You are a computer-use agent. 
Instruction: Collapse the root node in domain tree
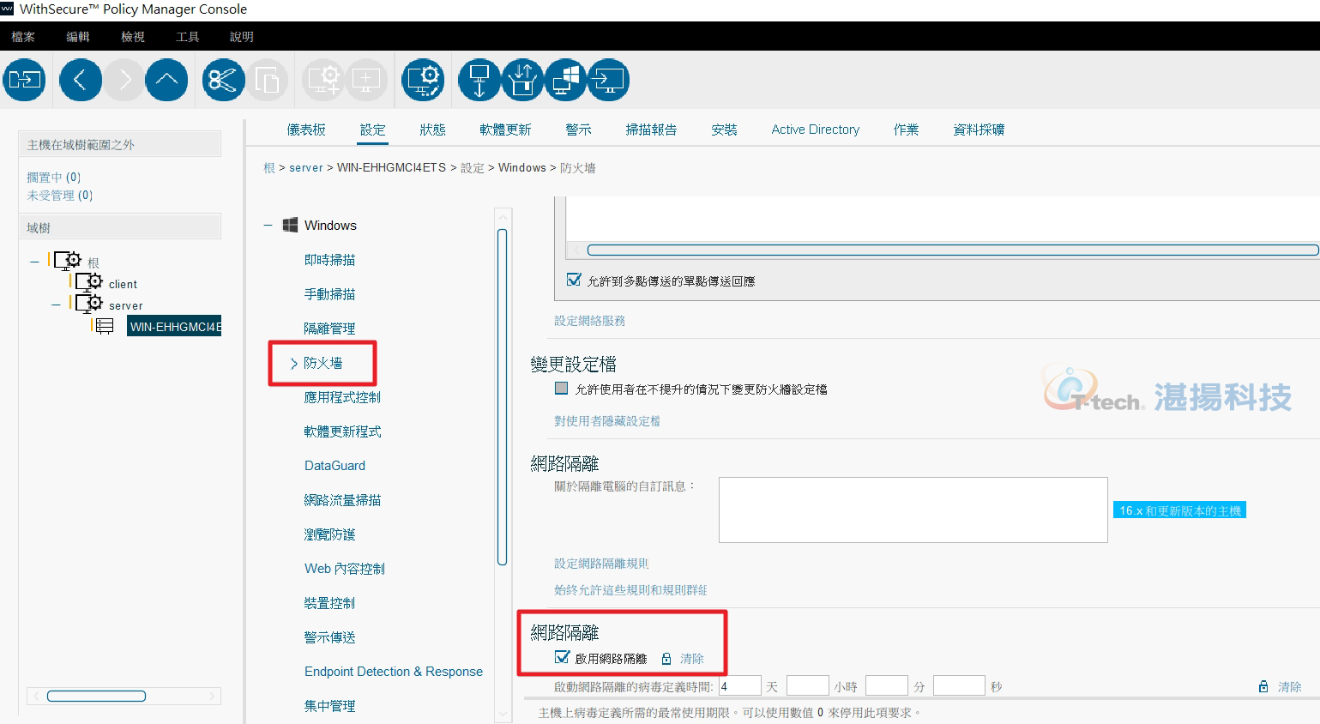tap(34, 261)
